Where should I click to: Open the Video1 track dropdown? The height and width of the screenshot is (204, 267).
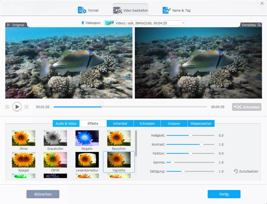(x=183, y=23)
